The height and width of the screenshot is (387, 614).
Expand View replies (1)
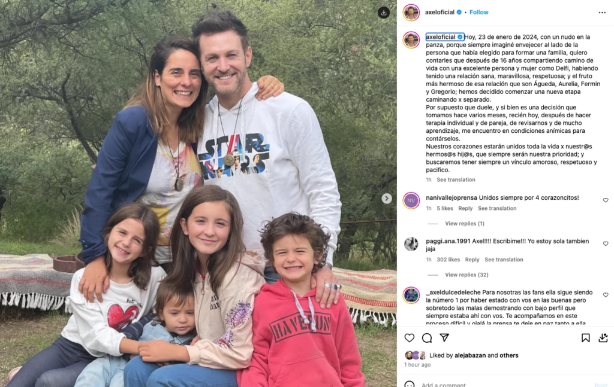click(x=465, y=223)
